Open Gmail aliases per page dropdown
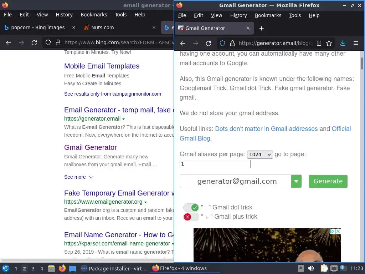Viewport: 365px width, 274px height. pyautogui.click(x=260, y=154)
